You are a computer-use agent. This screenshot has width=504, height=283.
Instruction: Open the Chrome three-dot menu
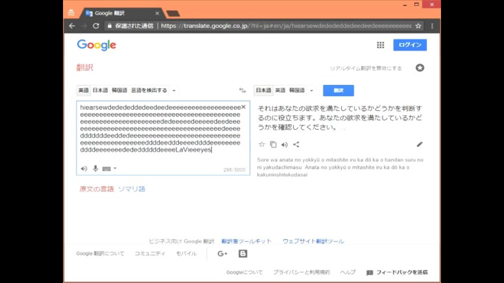point(432,26)
